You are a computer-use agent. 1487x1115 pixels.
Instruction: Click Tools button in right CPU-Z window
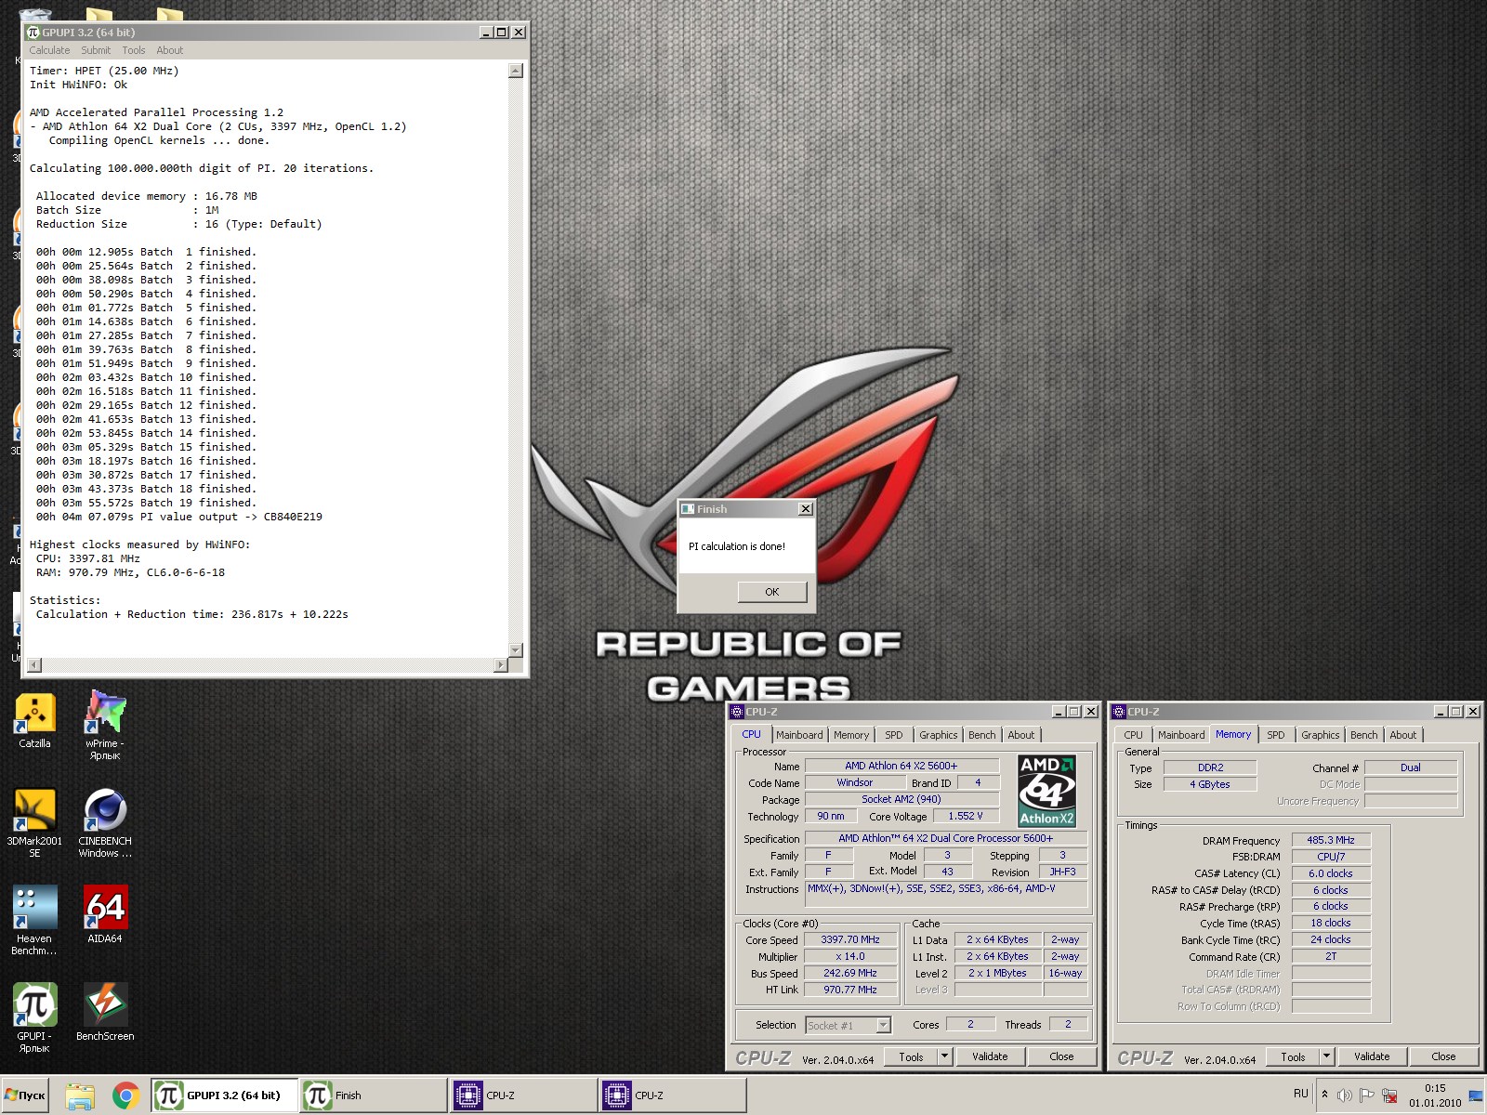[1293, 1056]
